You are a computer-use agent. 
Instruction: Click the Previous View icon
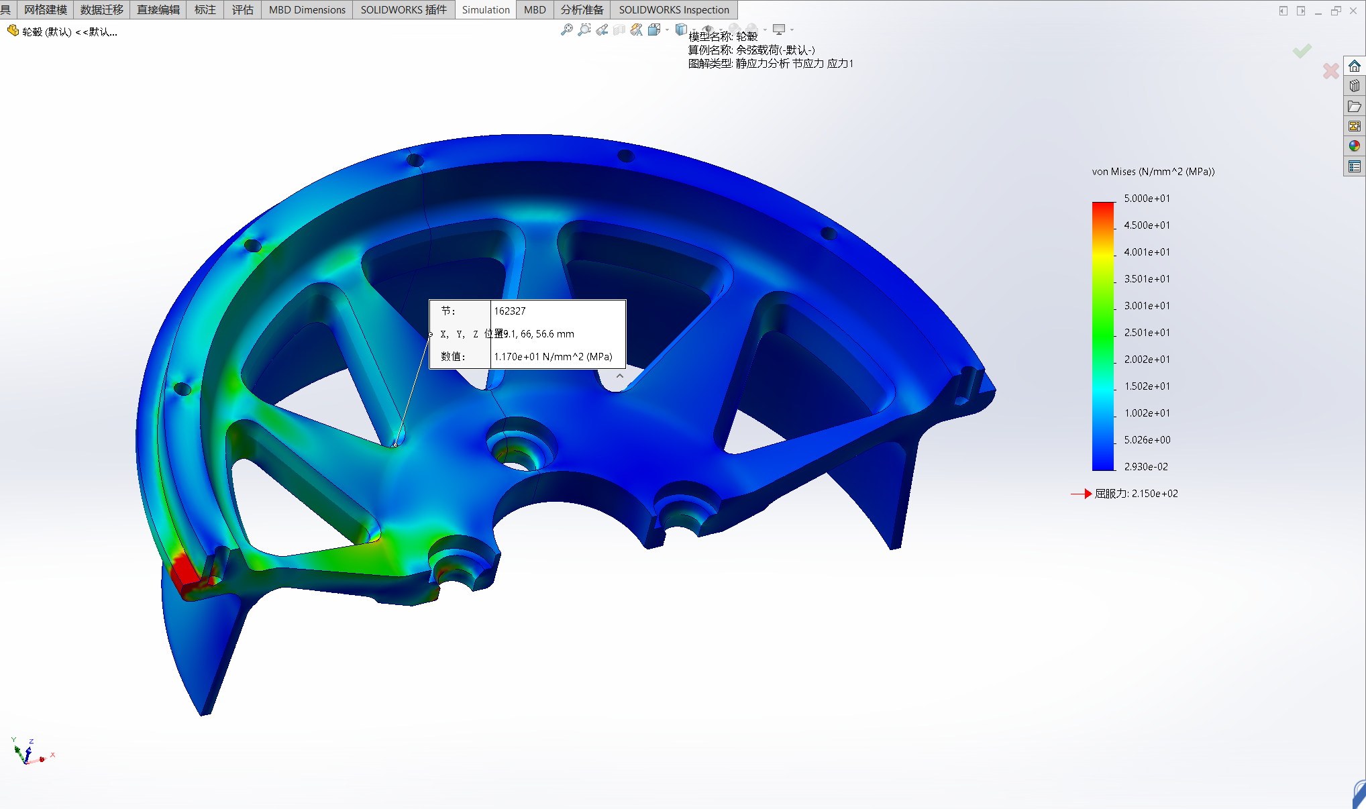point(602,30)
